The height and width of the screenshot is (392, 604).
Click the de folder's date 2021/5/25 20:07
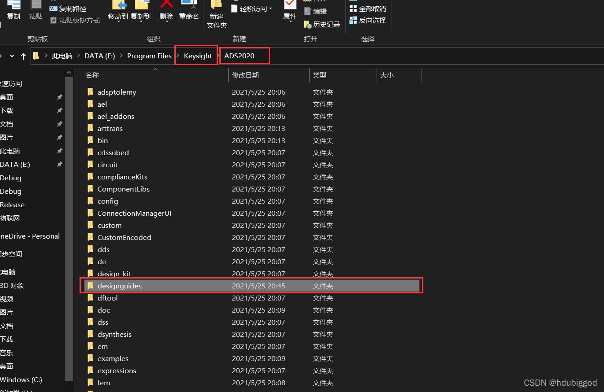click(258, 261)
